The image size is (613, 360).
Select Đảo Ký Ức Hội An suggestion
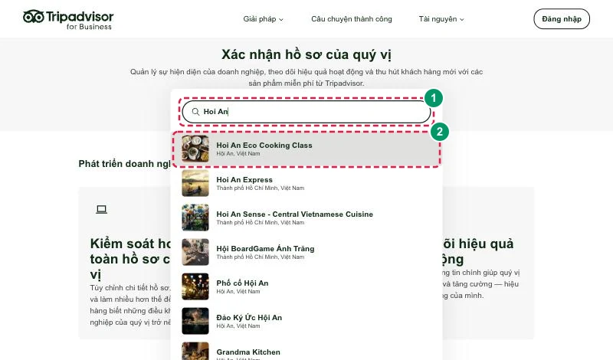306,321
